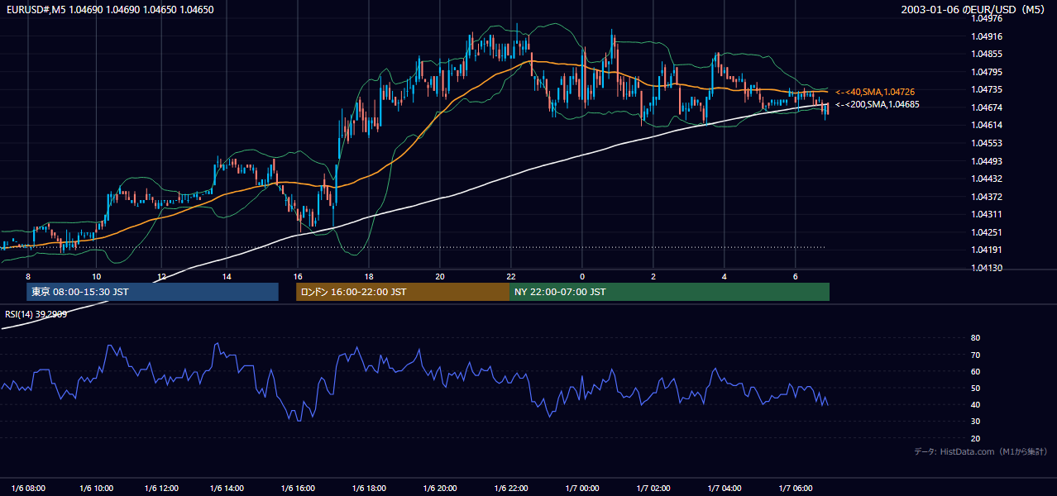Click price level 1.04493 on the axis
Image resolution: width=1057 pixels, height=496 pixels.
(x=988, y=161)
